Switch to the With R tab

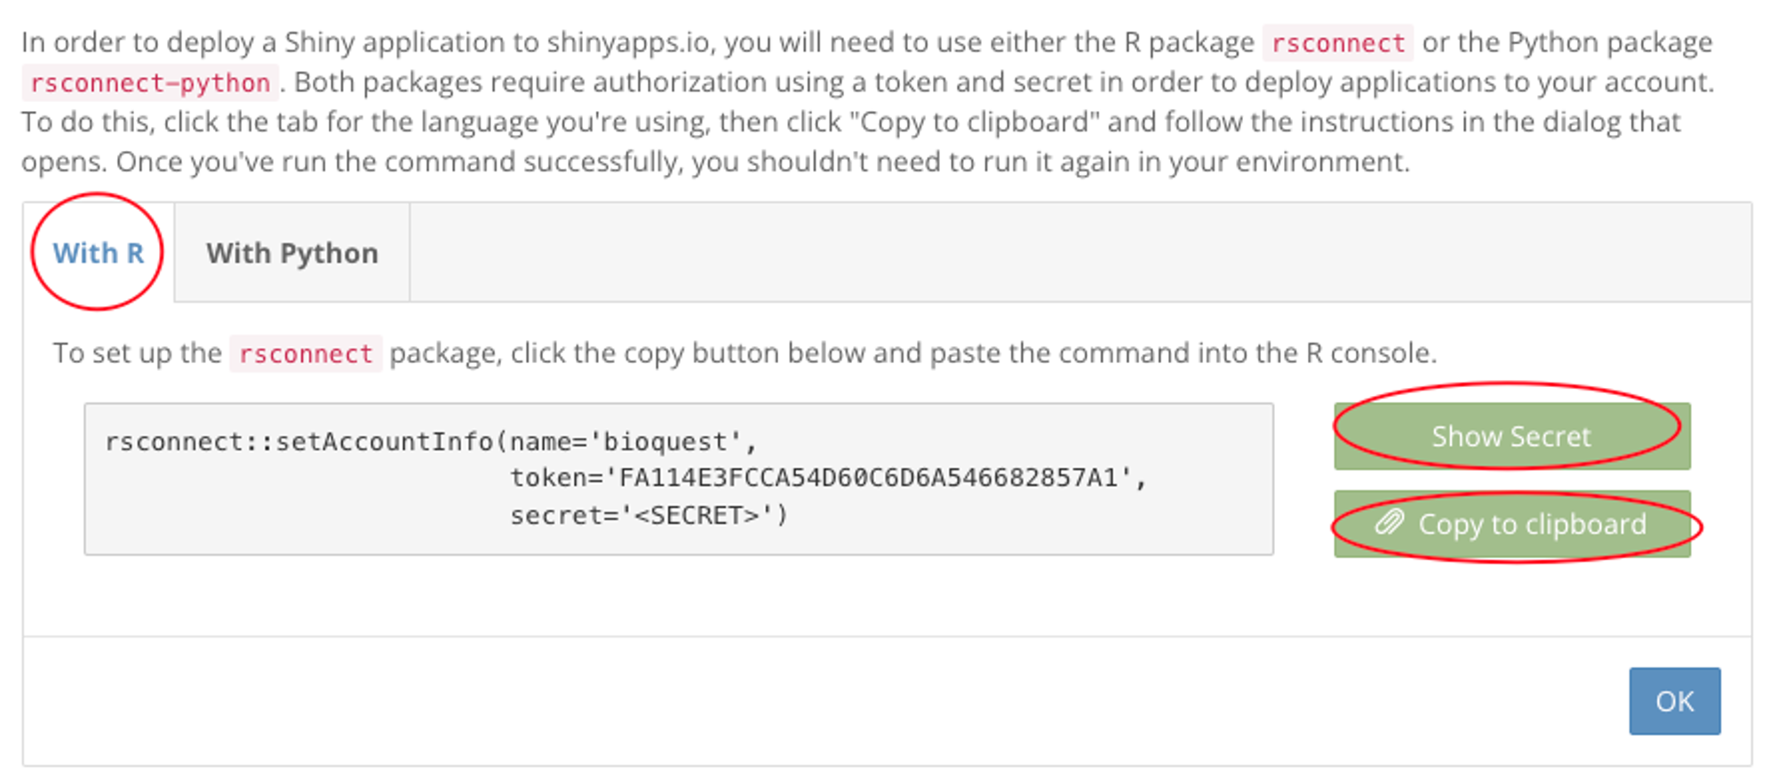[x=99, y=253]
